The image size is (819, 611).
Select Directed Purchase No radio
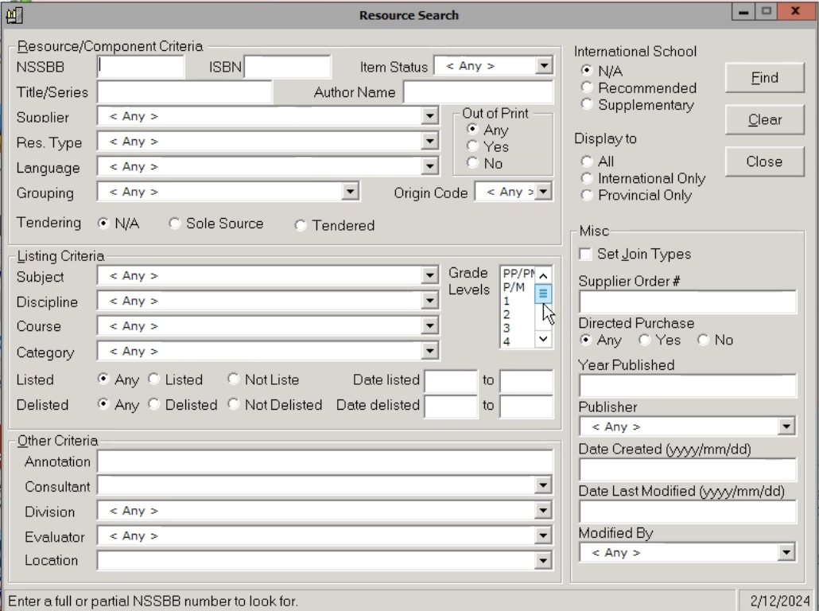click(704, 341)
